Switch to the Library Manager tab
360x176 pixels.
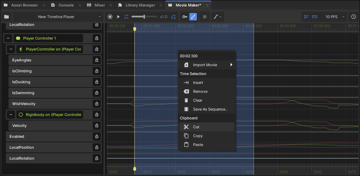coord(140,5)
